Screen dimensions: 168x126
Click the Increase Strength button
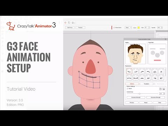pos(136,97)
